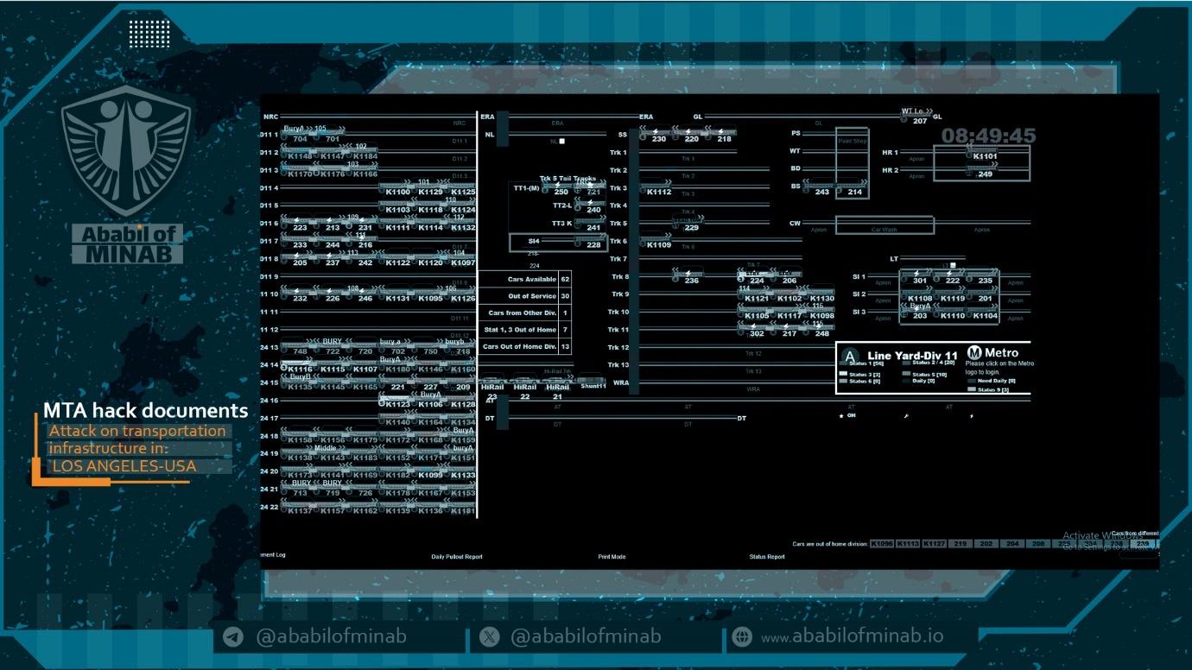
Task: Click out-of-home car chip K1113
Action: [x=907, y=544]
